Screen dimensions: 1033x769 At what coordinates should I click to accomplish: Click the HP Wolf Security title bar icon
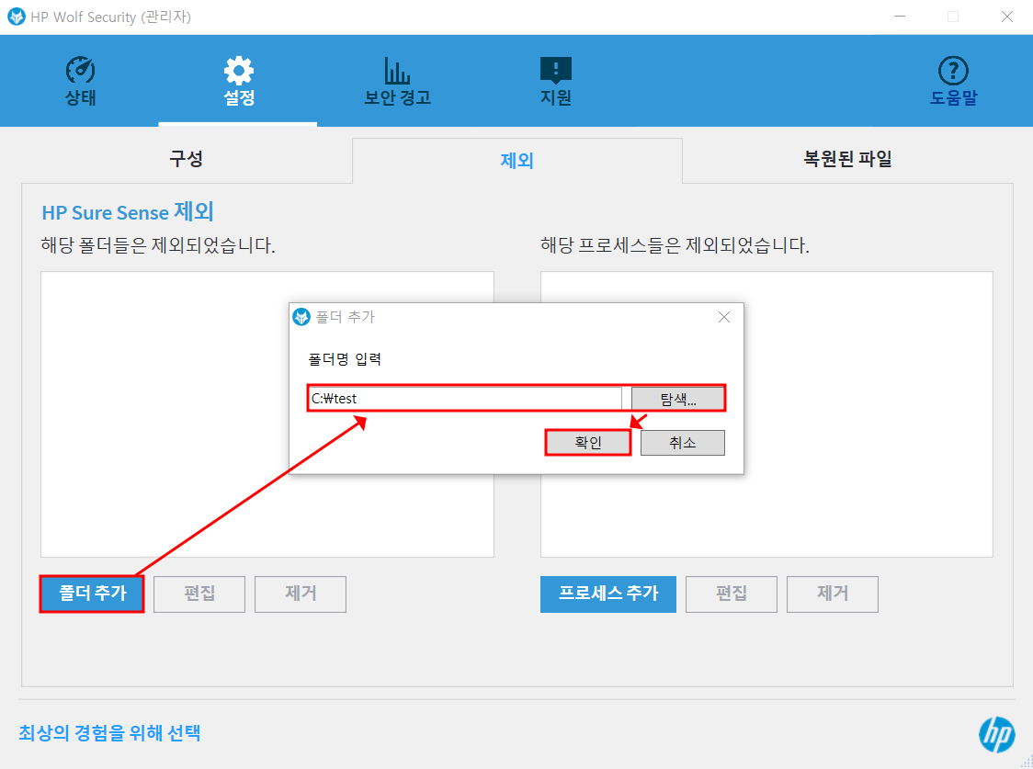click(x=16, y=17)
